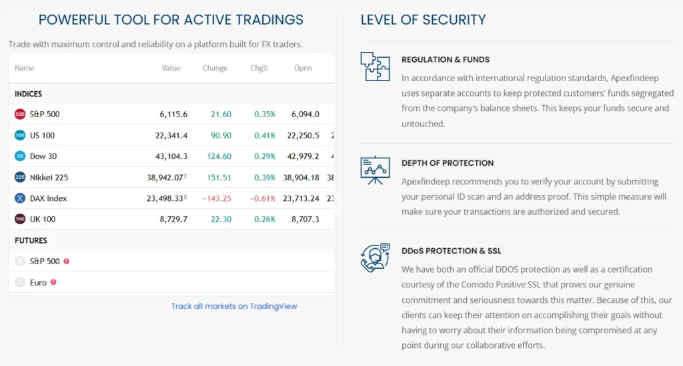Viewport: 683px width, 366px height.
Task: Click the Chg% column header
Action: pyautogui.click(x=259, y=68)
